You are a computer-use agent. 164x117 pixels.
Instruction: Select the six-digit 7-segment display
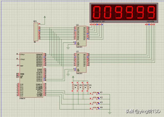coord(124,13)
